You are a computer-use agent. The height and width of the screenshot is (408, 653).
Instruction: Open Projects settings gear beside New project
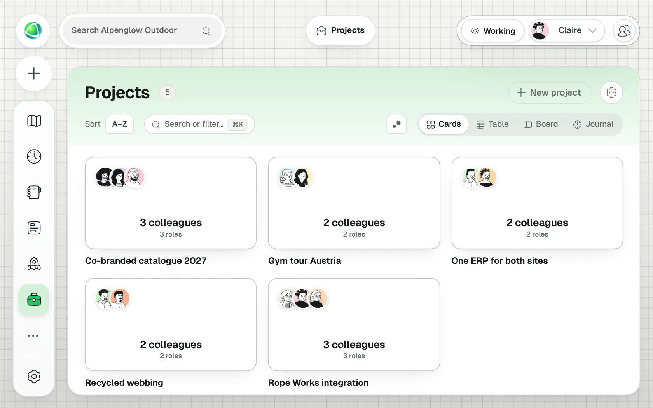coord(611,92)
